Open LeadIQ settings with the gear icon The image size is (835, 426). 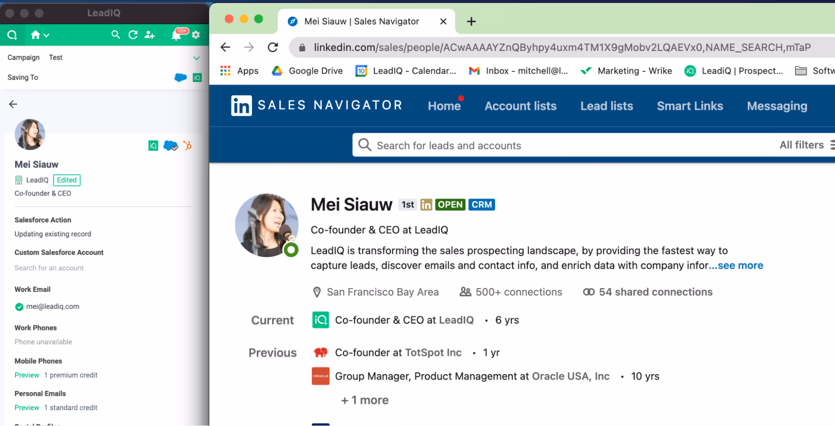click(x=195, y=35)
